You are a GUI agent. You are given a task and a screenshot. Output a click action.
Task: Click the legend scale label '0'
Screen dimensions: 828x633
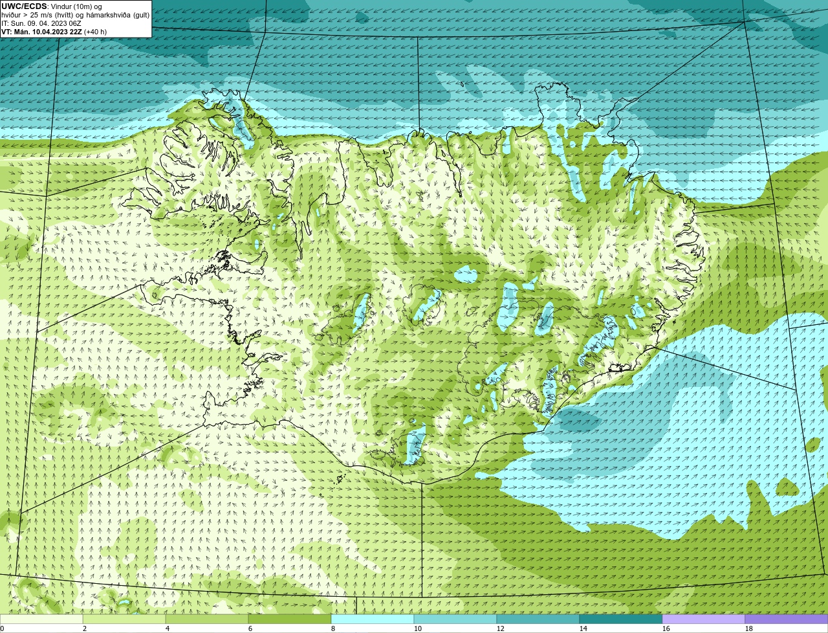pos(2,628)
